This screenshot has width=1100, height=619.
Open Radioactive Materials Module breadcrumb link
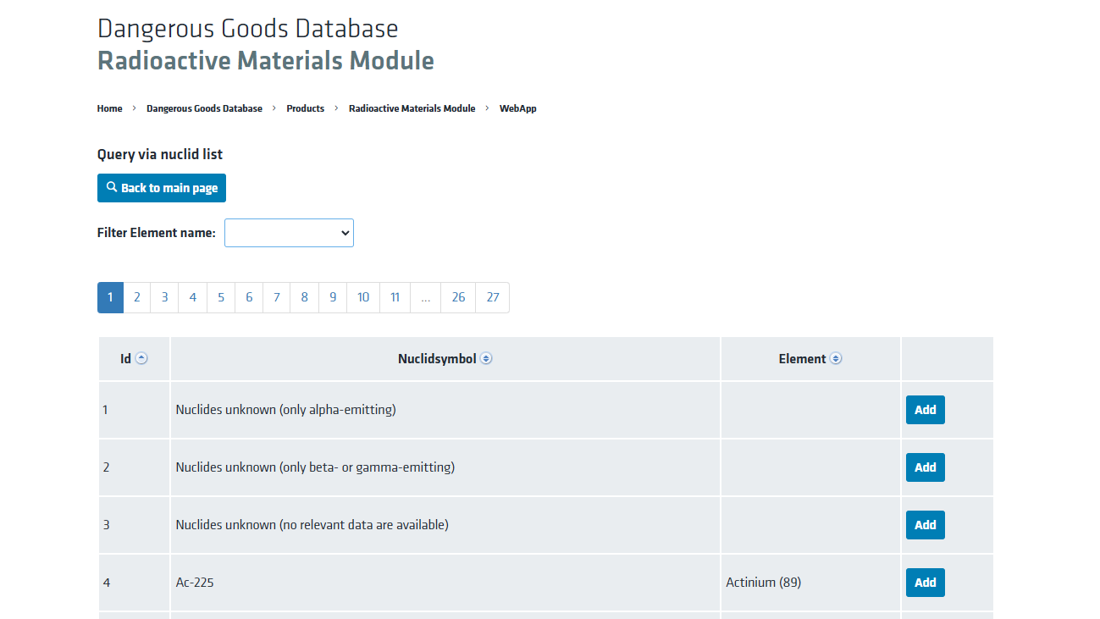[412, 108]
